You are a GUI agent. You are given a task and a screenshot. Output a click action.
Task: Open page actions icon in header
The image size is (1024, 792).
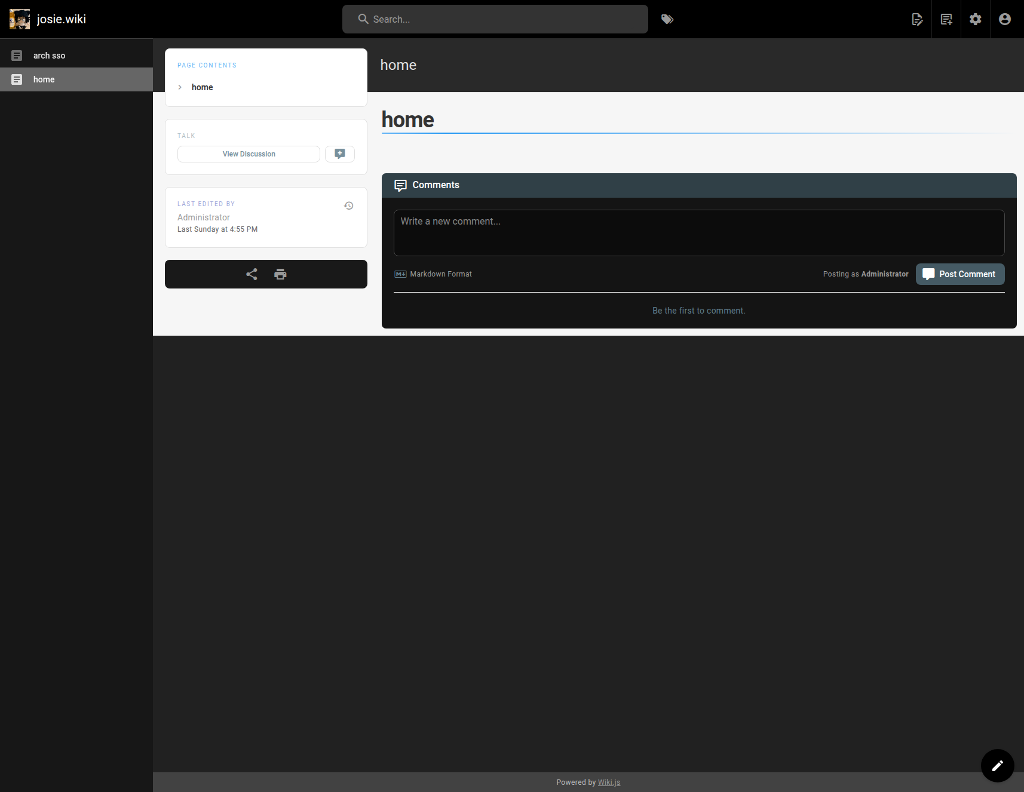pyautogui.click(x=917, y=19)
